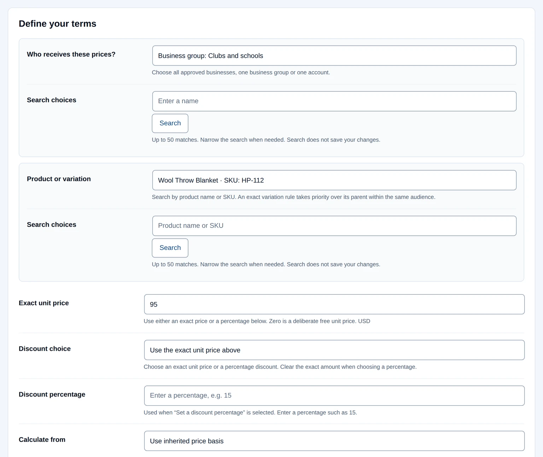Click the 'Search choices' label beside 'Product name or SKU'
The image size is (543, 457).
52,224
